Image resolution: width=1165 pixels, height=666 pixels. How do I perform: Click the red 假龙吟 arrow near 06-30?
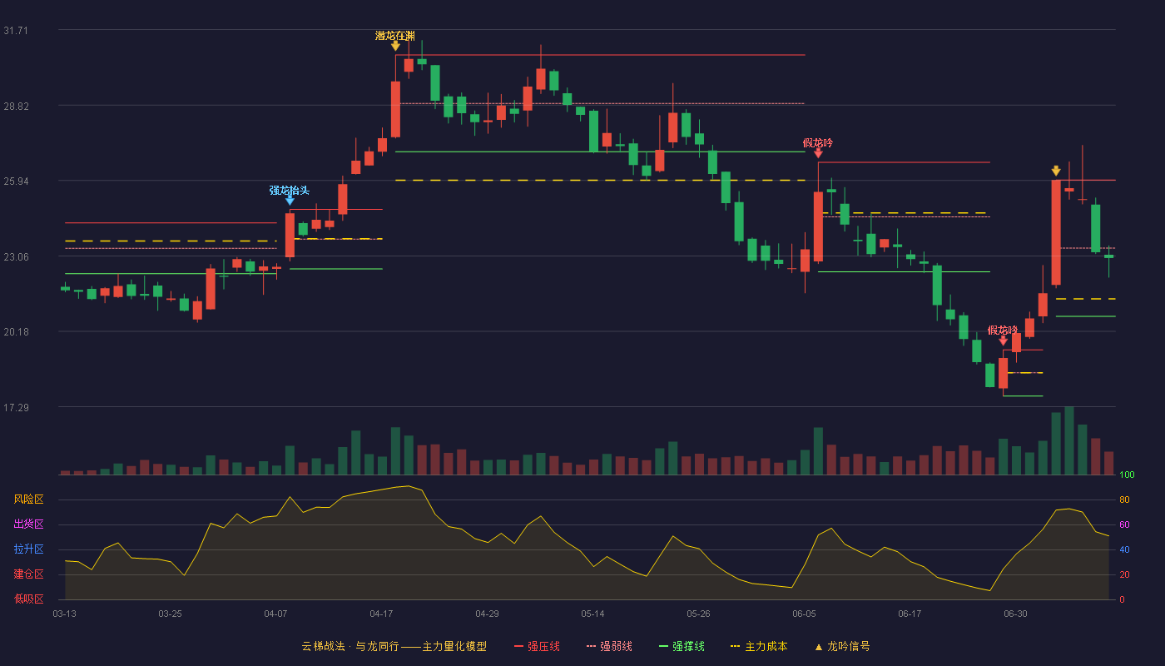(x=1003, y=340)
